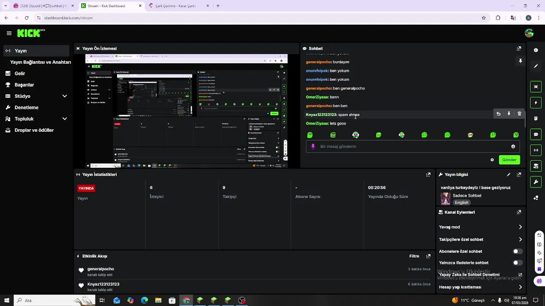The image size is (545, 306).
Task: Edit stream info with the Yayın bilgisi pencil
Action: [508, 174]
